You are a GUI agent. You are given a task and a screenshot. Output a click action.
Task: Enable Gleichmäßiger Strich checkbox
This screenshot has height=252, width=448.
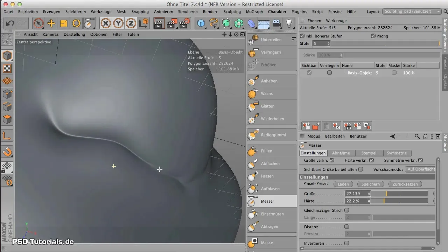pyautogui.click(x=347, y=210)
